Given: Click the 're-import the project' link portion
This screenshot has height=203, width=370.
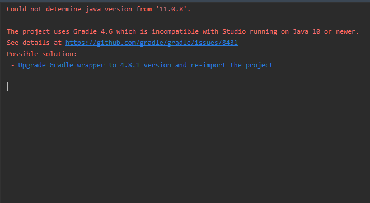Looking at the screenshot, I should [x=232, y=65].
